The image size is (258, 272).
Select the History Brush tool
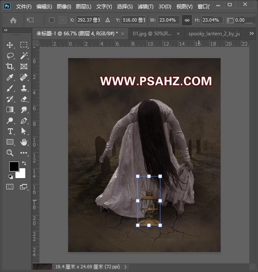click(10, 99)
